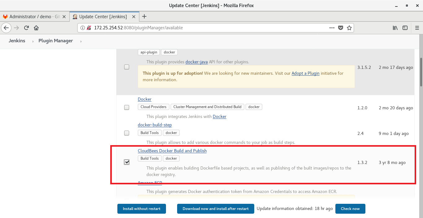
Task: Click the GitLab favicon on the first tab
Action: (5, 17)
